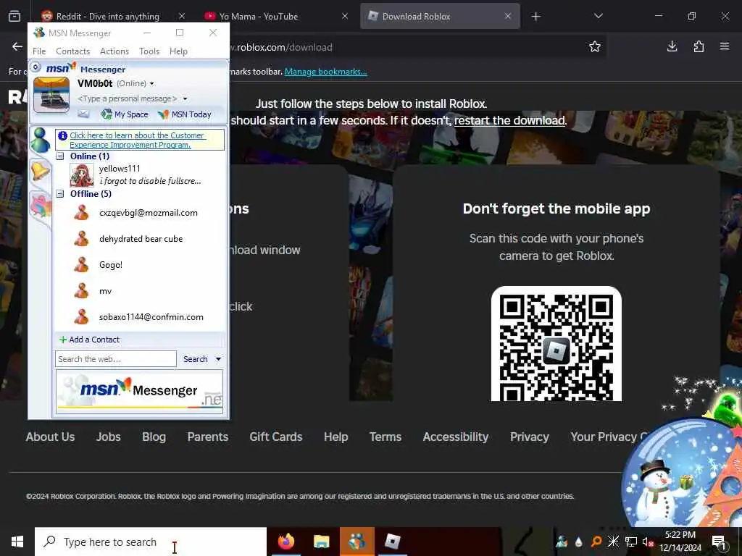Image resolution: width=742 pixels, height=556 pixels.
Task: Open the personal message dropdown arrow
Action: 185,98
